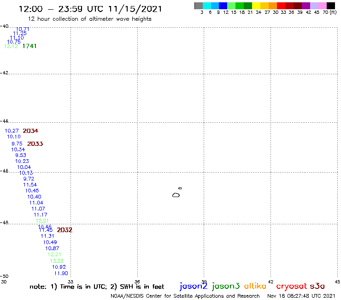The height and width of the screenshot is (300, 341).
Task: Click wave height value 11.07
Action: click(38, 209)
